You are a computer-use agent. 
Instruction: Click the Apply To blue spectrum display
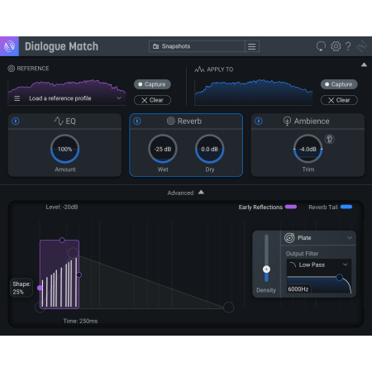pos(254,93)
